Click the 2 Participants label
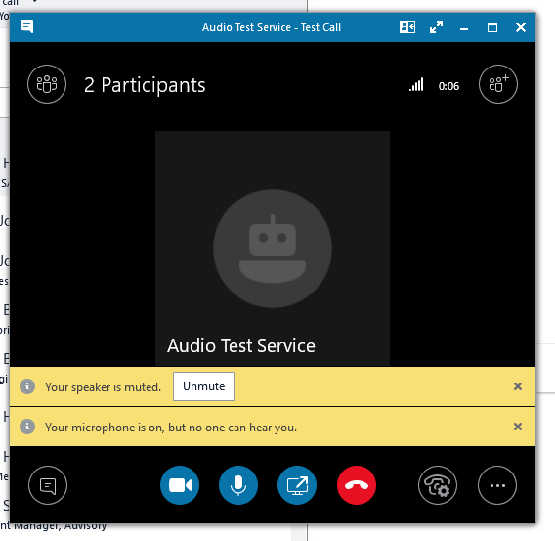555x541 pixels. (145, 85)
